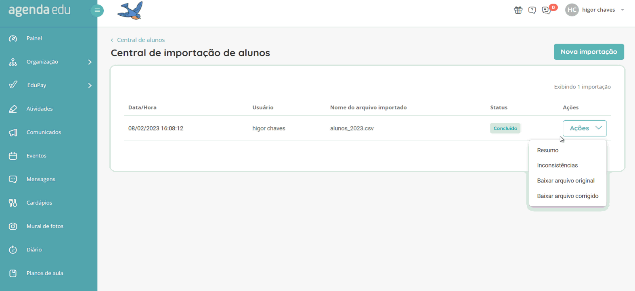Choose Inconsistências in the dropdown menu
This screenshot has width=635, height=291.
(x=557, y=165)
